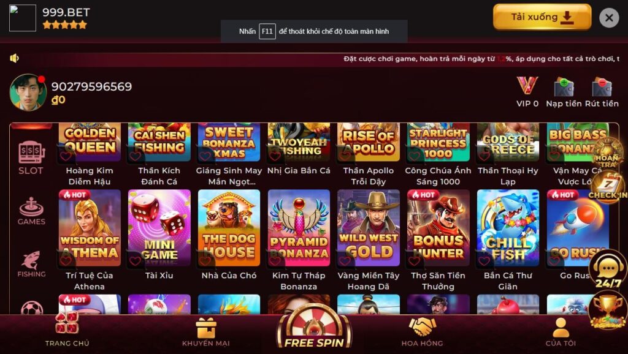This screenshot has width=628, height=354.
Task: Open the KHUYẾN MẠI promotions tab
Action: point(206,332)
